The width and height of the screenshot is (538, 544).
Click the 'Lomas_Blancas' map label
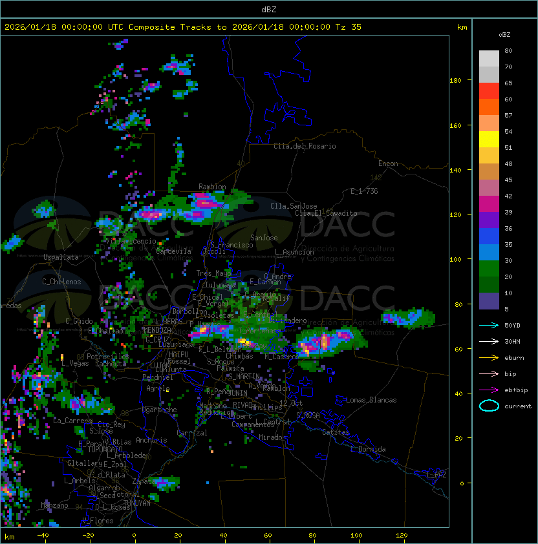[x=371, y=400]
